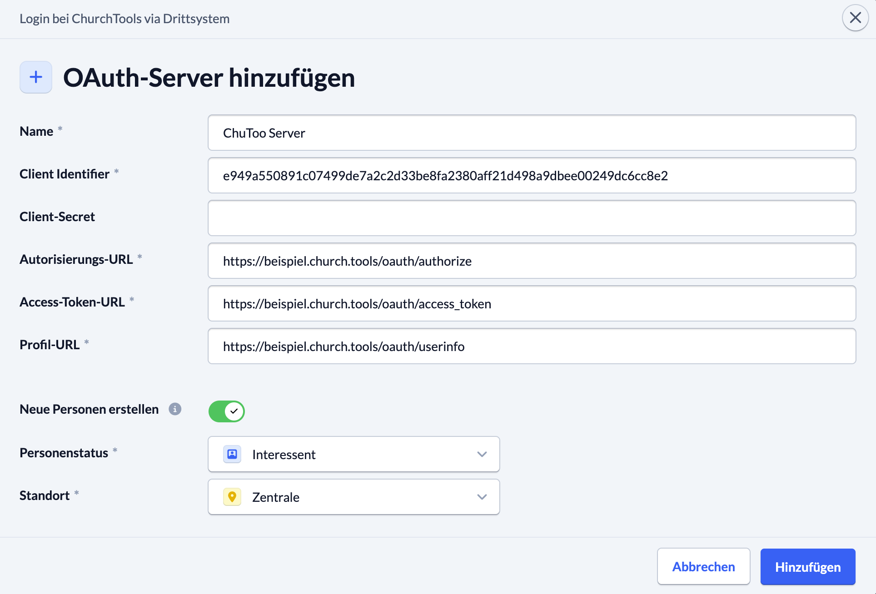876x594 pixels.
Task: Click checkmark knob of the green toggle
Action: 234,411
